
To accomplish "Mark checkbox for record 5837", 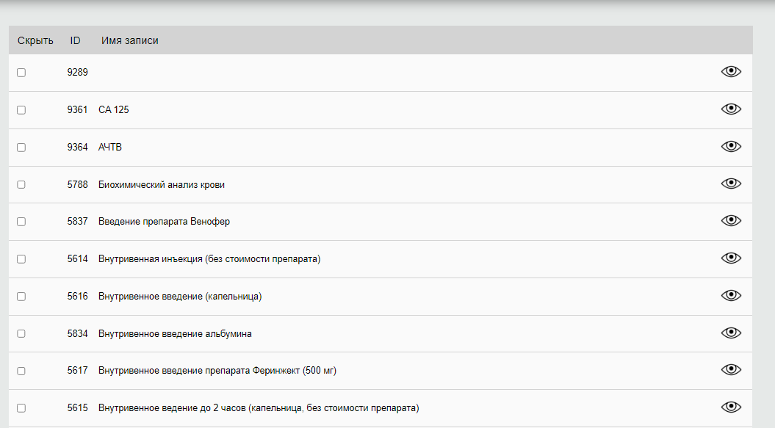I will point(21,222).
